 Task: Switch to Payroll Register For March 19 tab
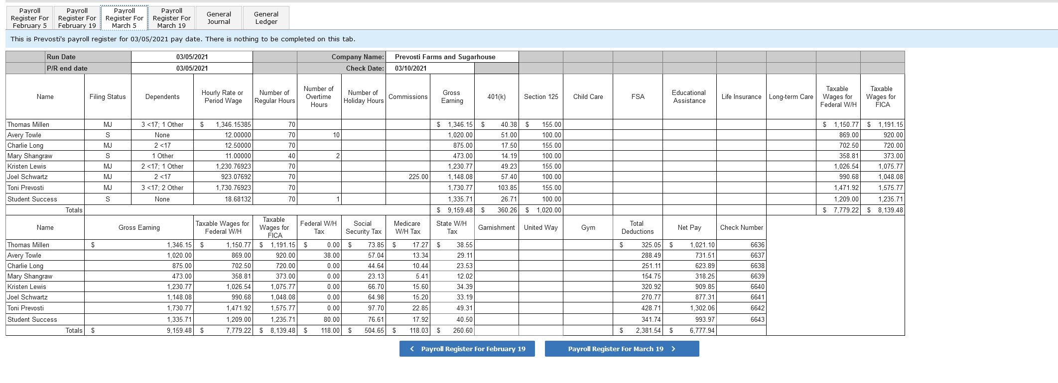tap(172, 18)
